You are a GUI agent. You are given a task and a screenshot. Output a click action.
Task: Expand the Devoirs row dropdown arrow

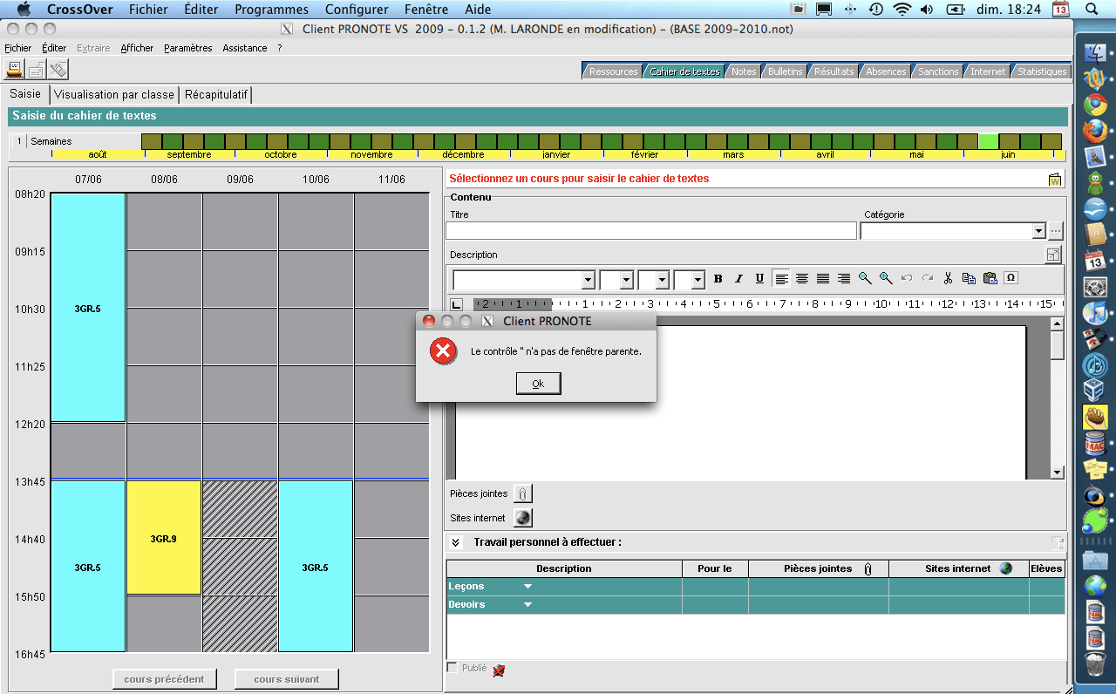(x=527, y=605)
